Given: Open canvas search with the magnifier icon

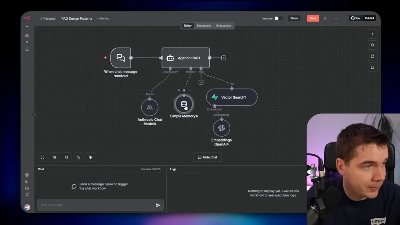Looking at the screenshot, I should pyautogui.click(x=372, y=45).
